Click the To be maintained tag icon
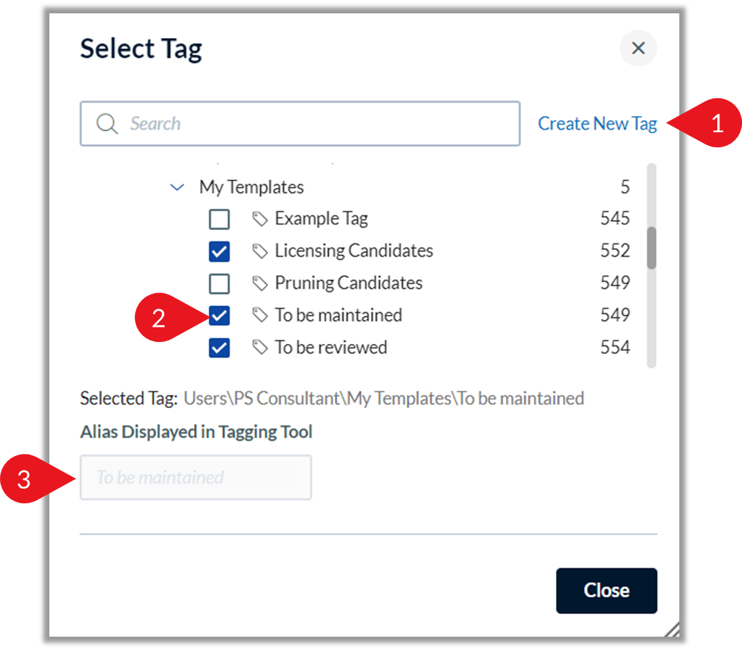 [260, 315]
